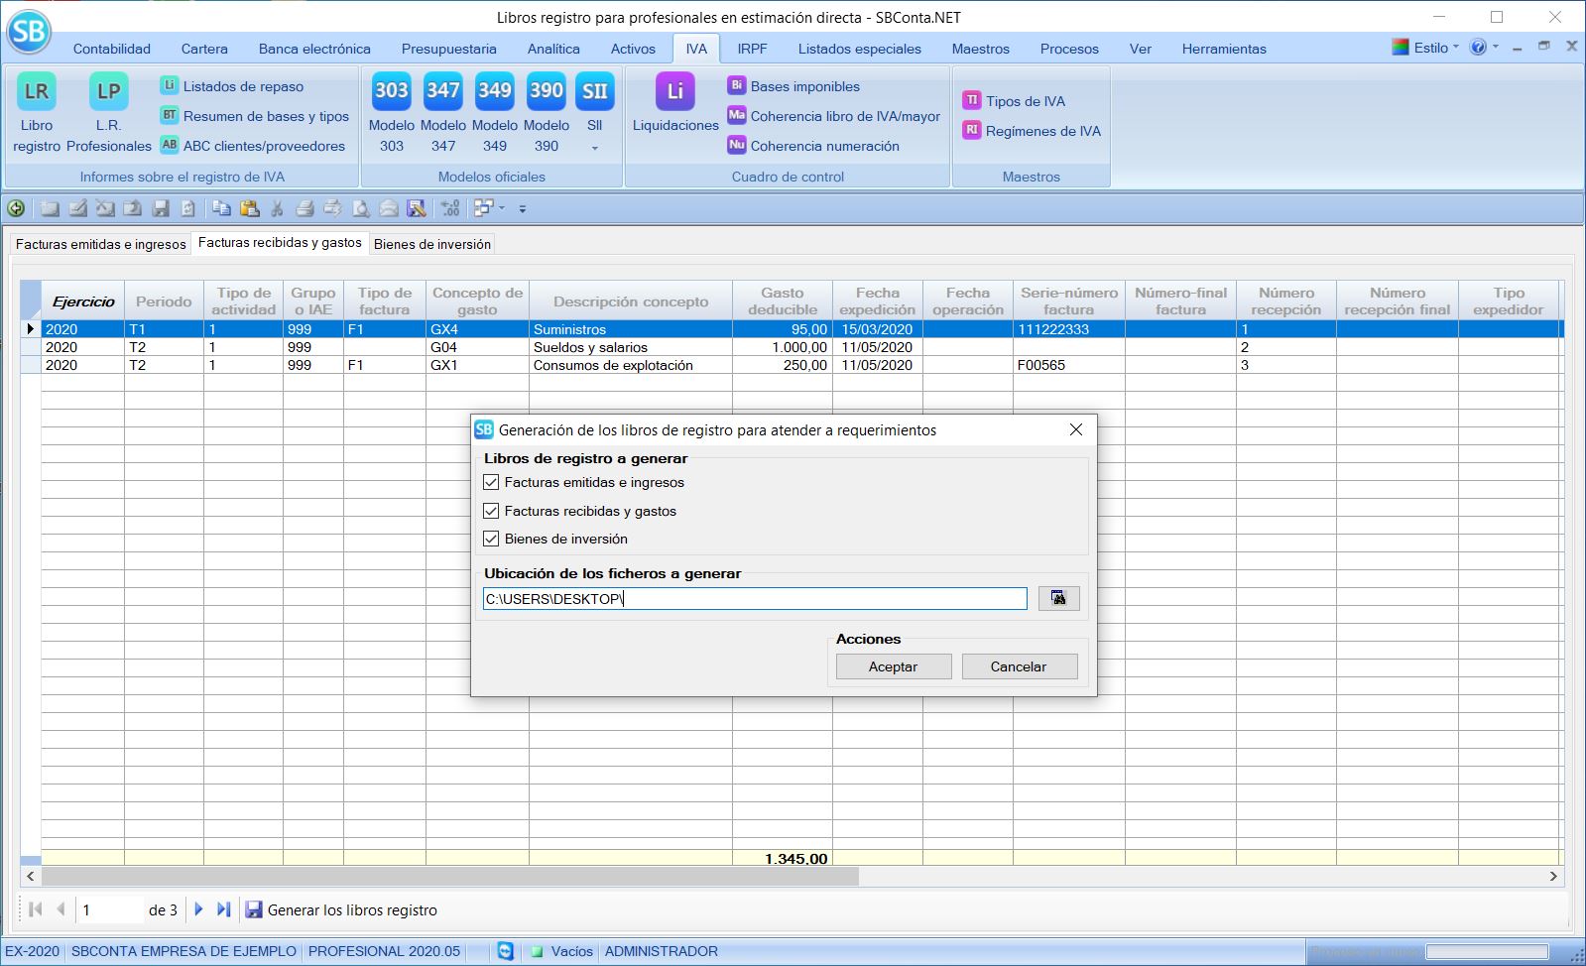Click the horizontal scrollbar of the grid
Viewport: 1586px width, 966px height.
pos(449,877)
